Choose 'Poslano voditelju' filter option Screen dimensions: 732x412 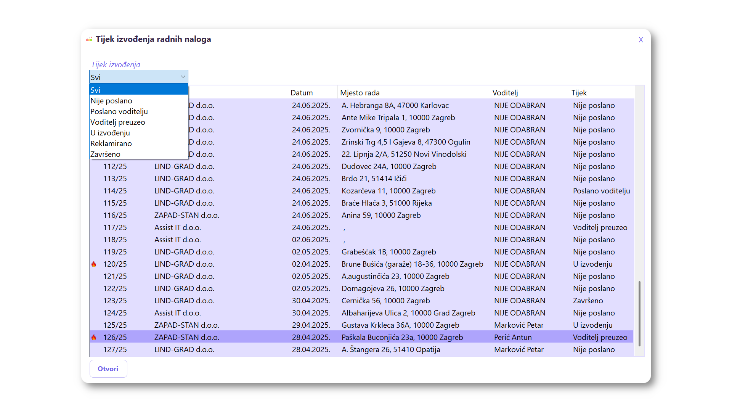[x=119, y=111]
